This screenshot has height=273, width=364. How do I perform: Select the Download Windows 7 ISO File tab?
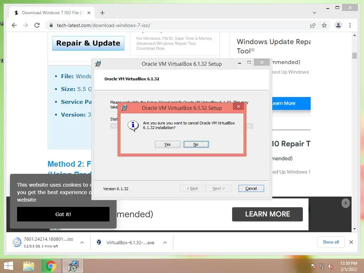[x=52, y=13]
